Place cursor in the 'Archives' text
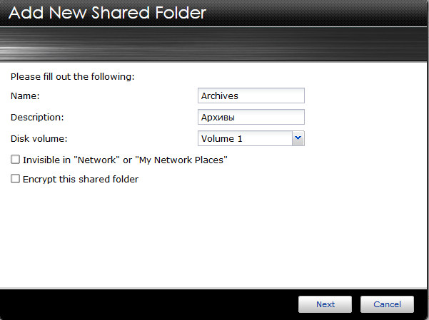Image resolution: width=429 pixels, height=320 pixels. point(220,96)
